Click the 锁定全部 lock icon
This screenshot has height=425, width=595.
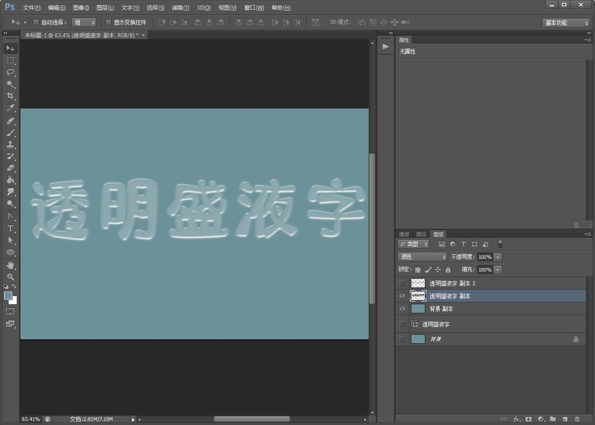click(x=448, y=269)
